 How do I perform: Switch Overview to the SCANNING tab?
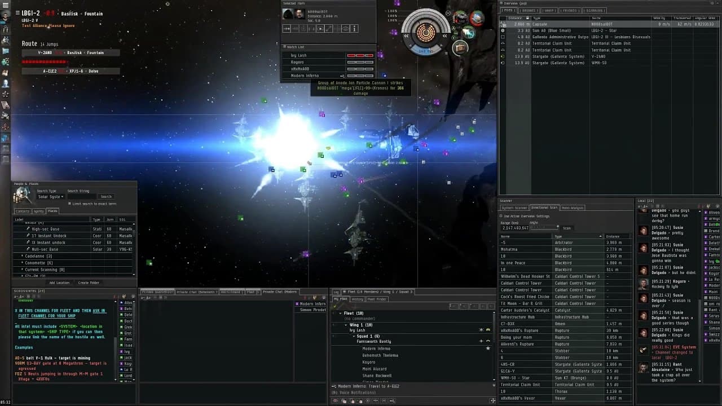coord(595,10)
